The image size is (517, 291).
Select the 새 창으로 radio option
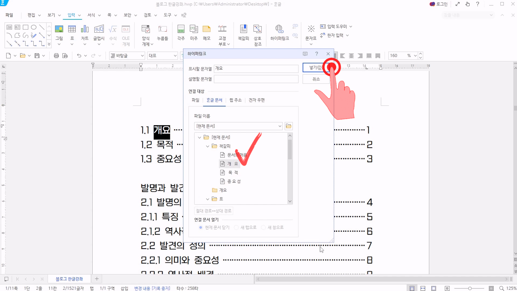(263, 227)
